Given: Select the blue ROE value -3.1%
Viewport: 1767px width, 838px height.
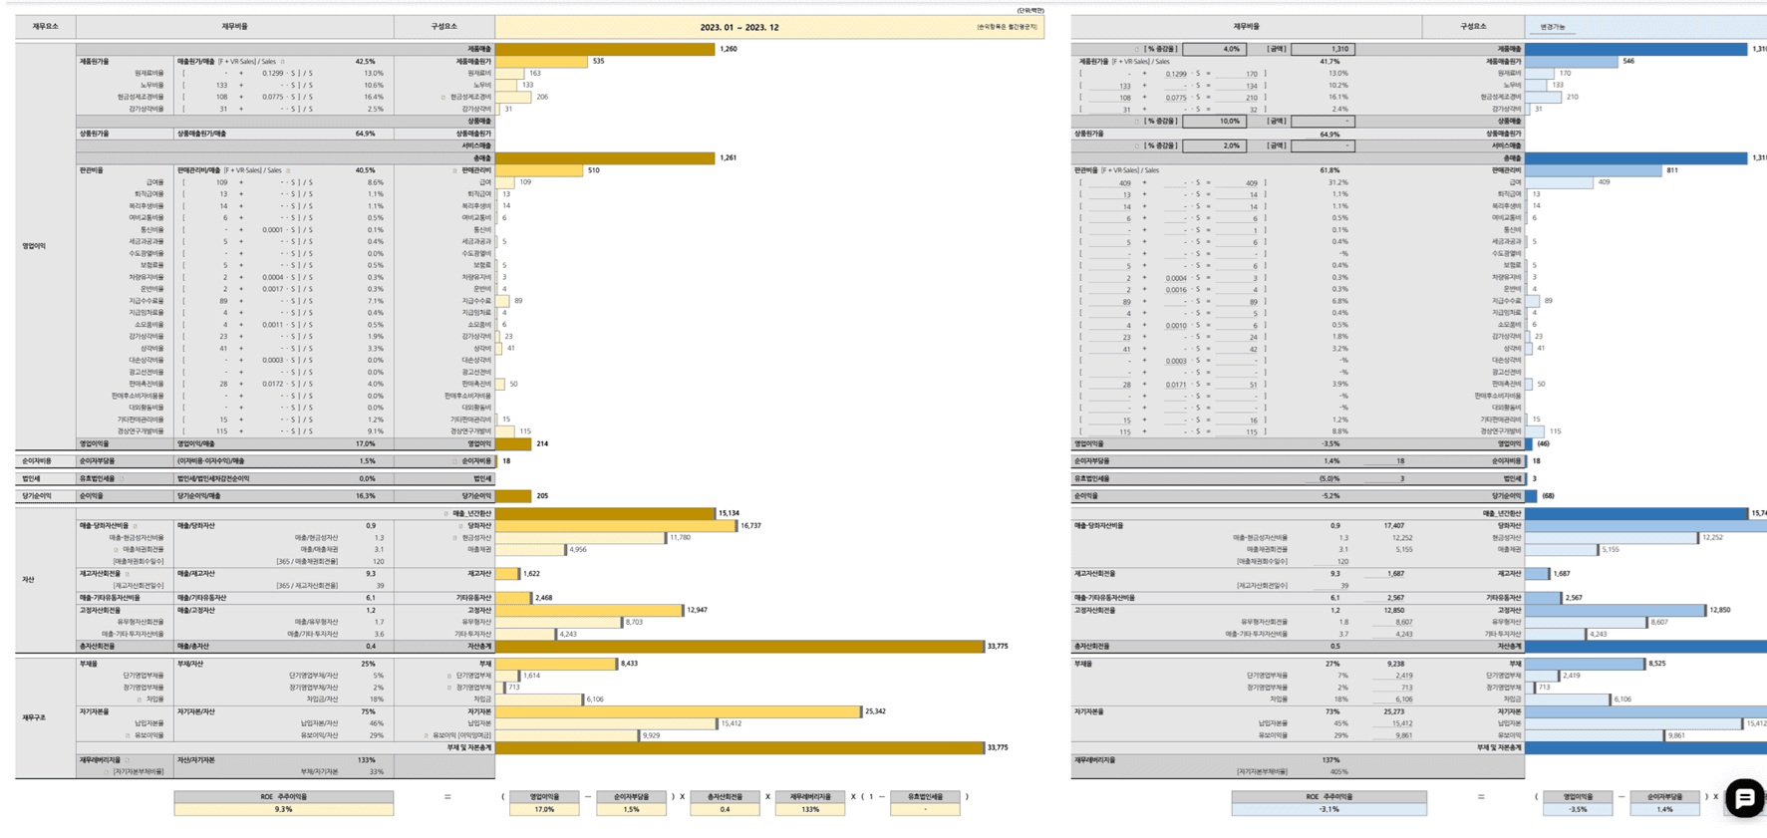Looking at the screenshot, I should (1328, 809).
